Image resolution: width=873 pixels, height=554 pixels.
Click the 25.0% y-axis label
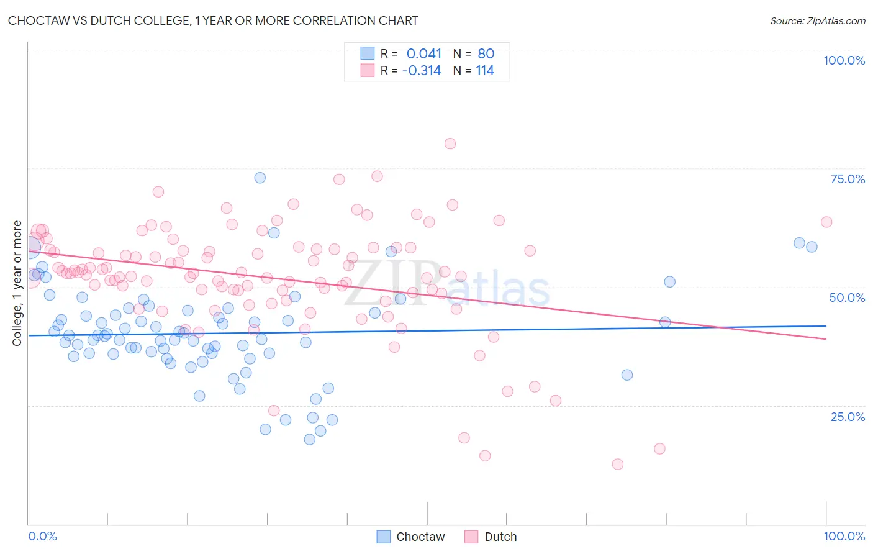click(x=848, y=417)
